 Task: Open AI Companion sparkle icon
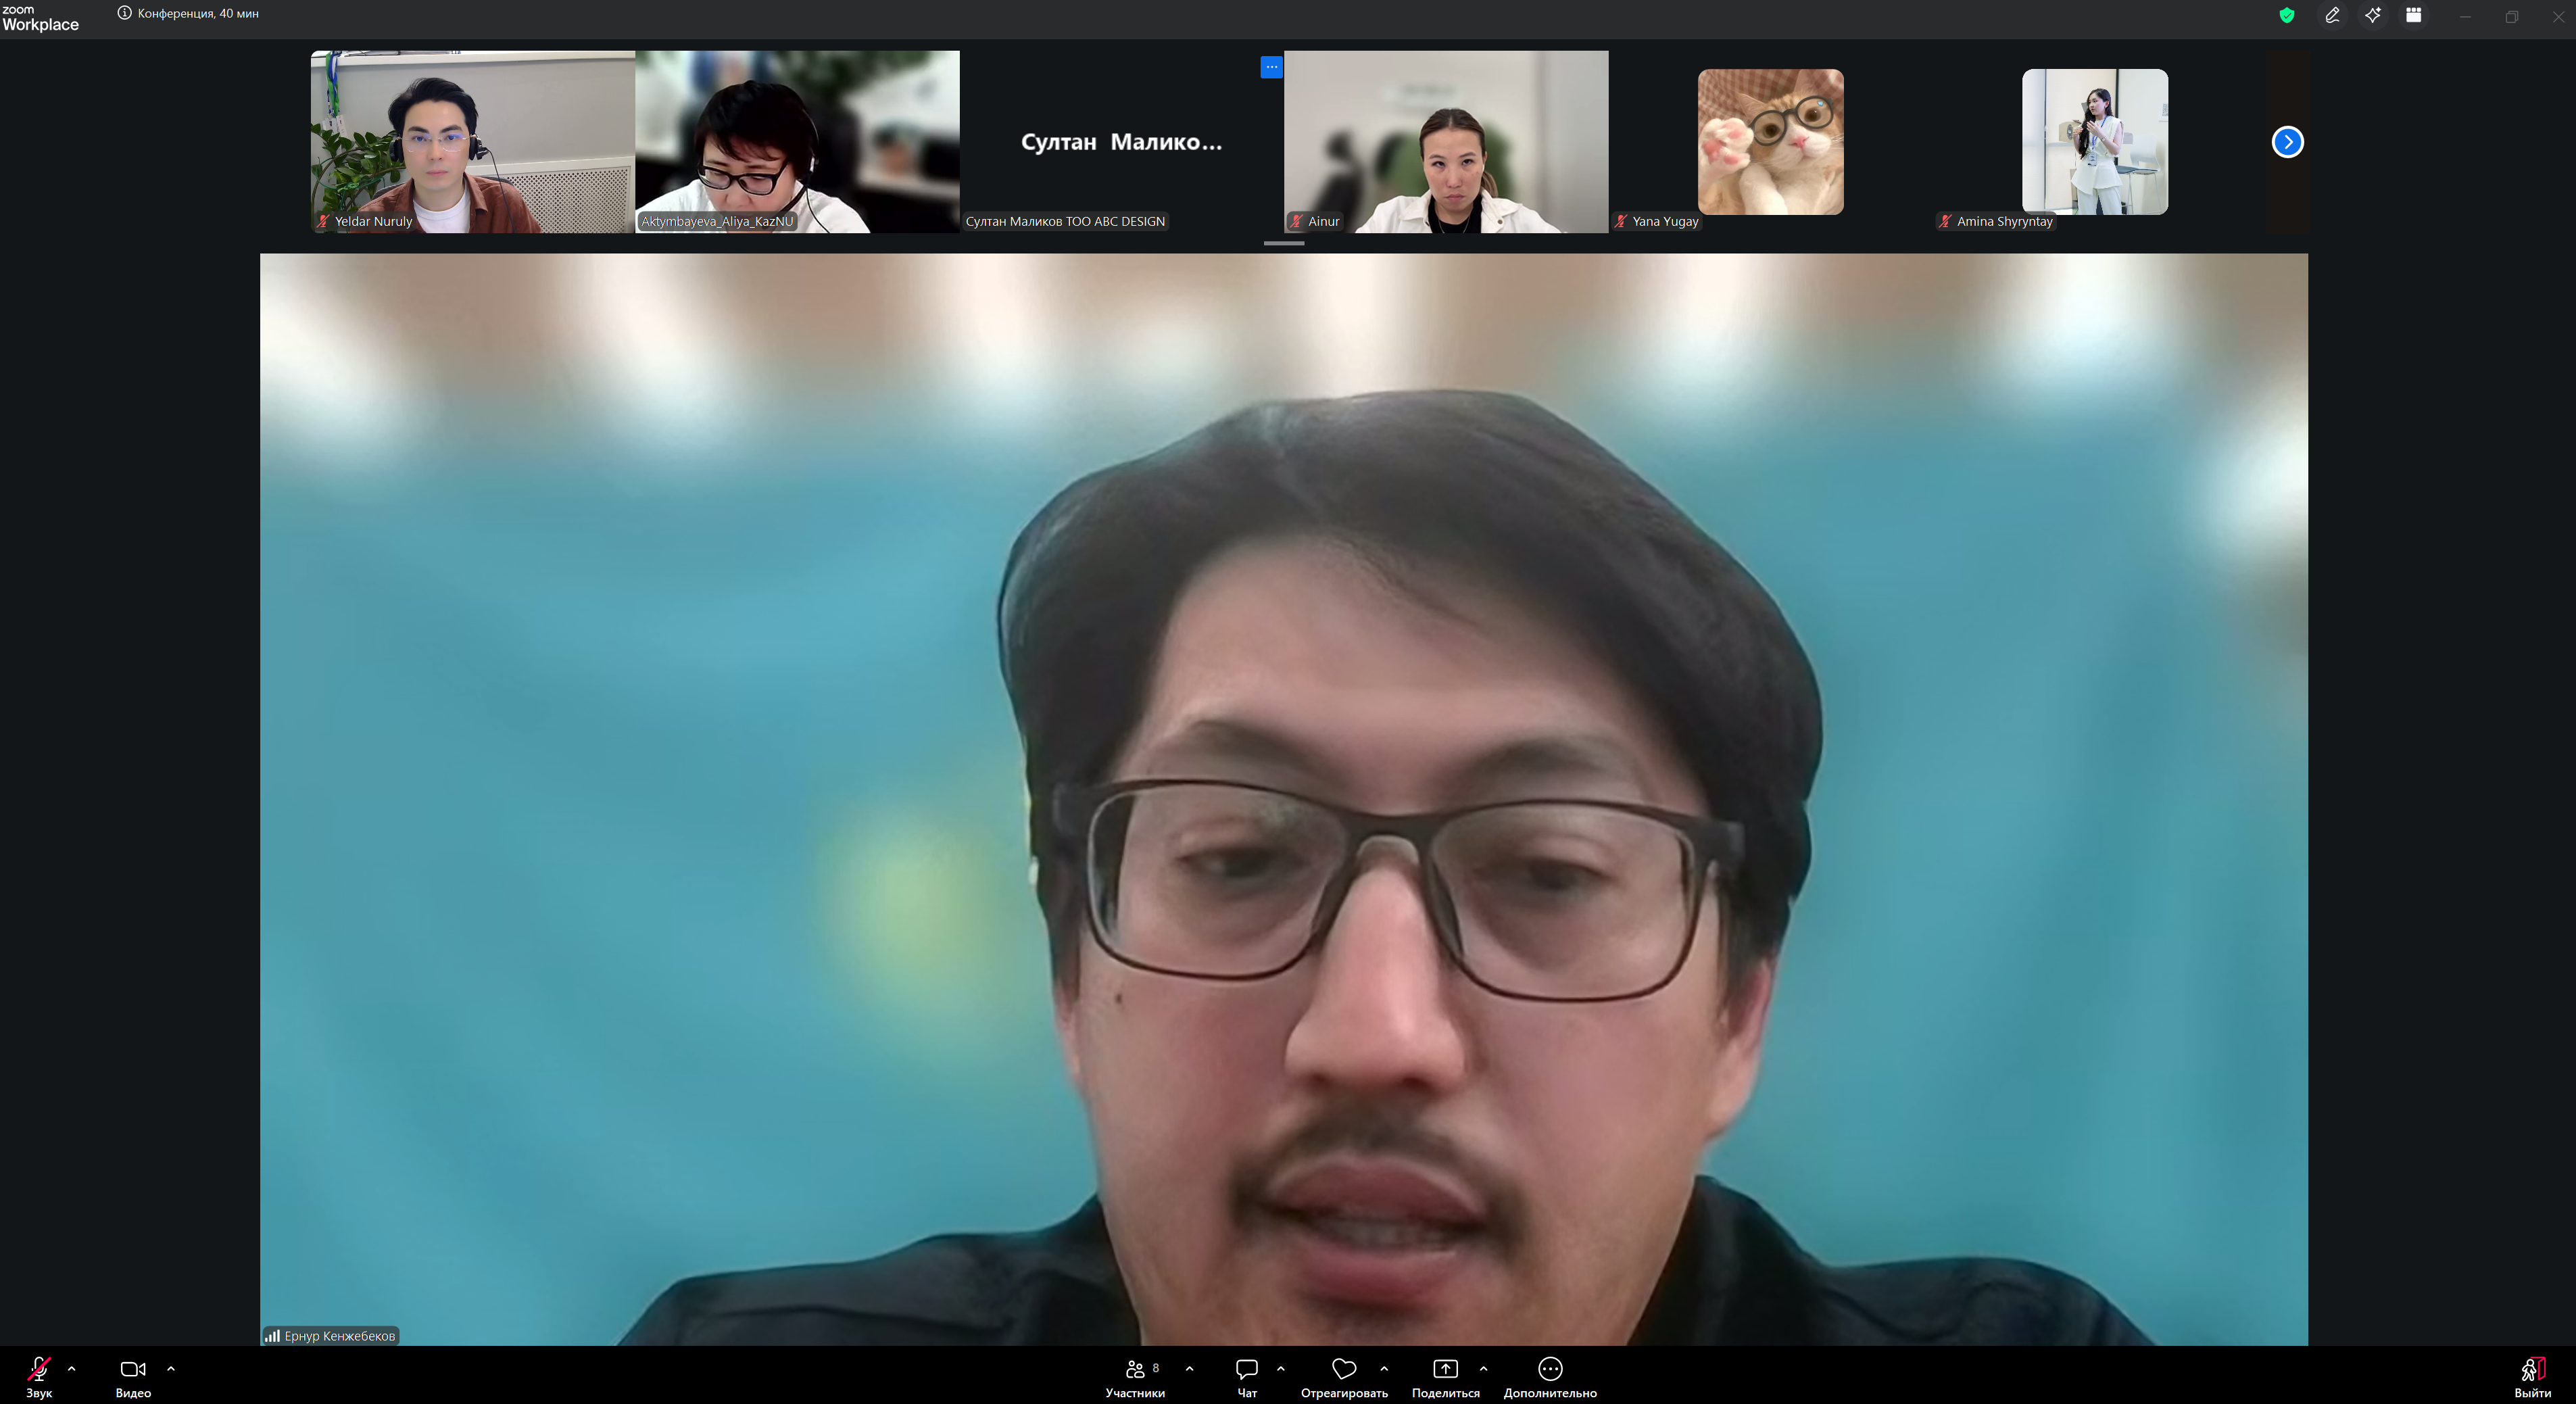click(2373, 15)
